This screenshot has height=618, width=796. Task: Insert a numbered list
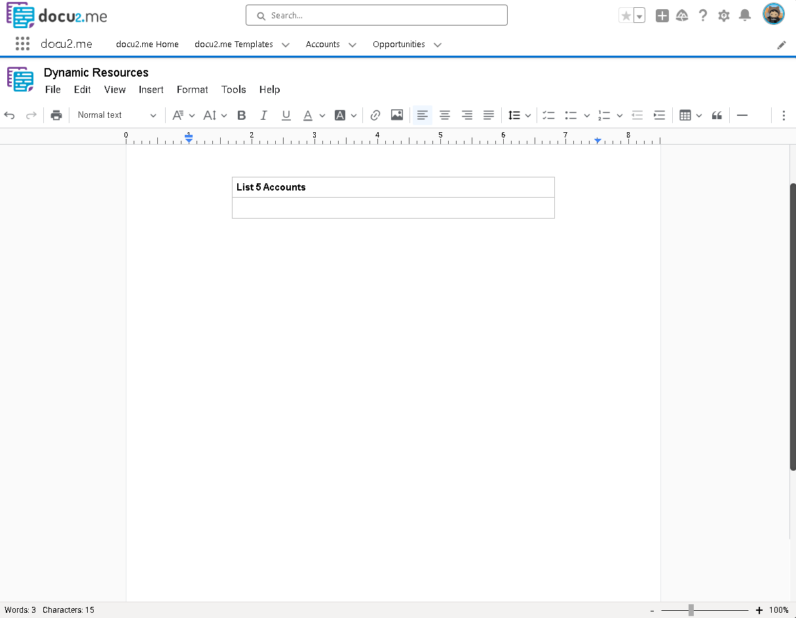point(604,115)
